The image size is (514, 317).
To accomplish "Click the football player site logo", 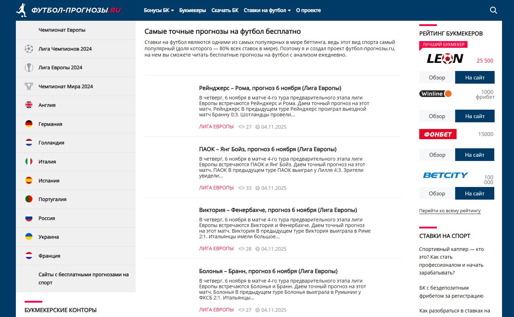I will (x=21, y=10).
